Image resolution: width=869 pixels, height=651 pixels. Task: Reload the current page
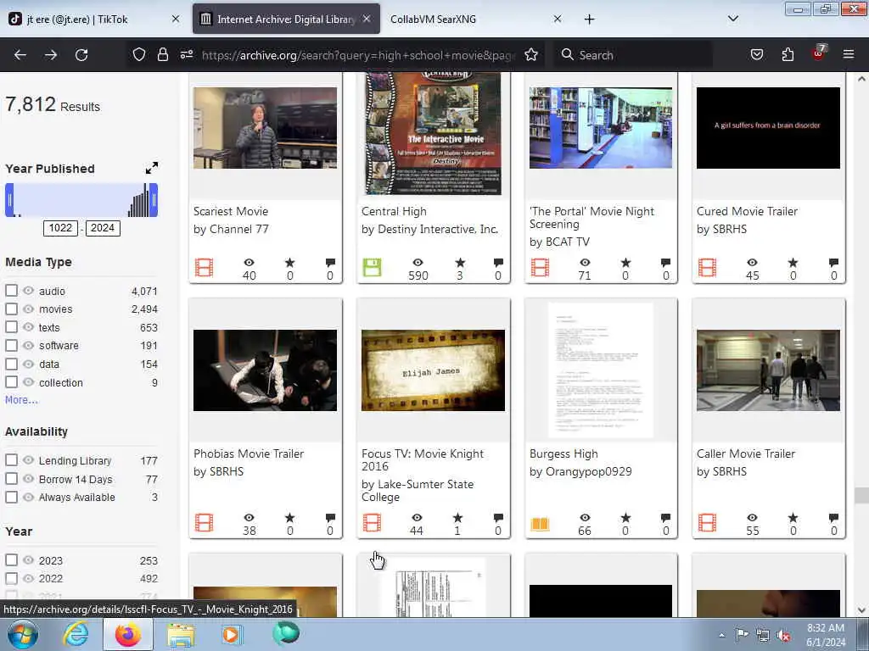(81, 55)
